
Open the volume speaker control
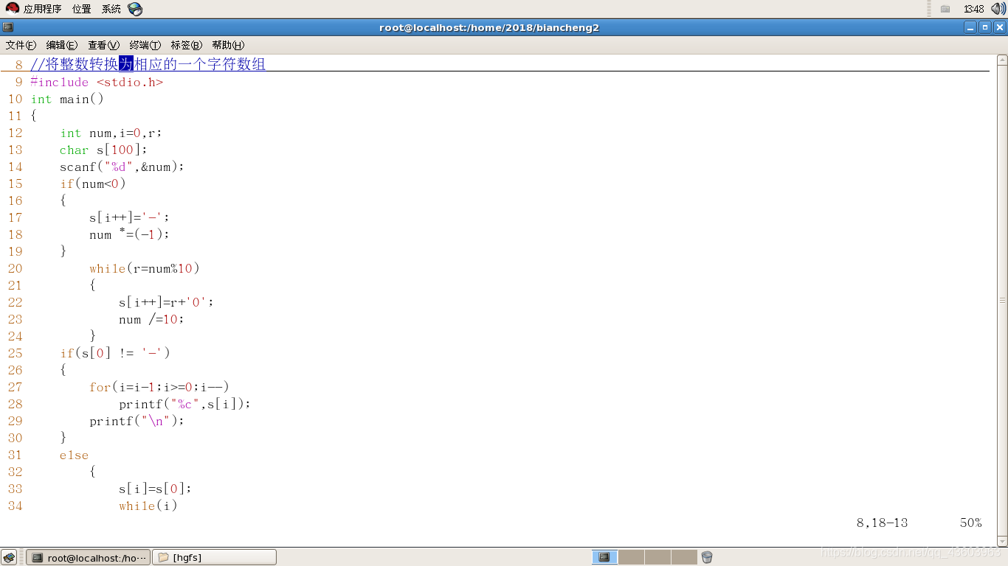click(x=998, y=9)
